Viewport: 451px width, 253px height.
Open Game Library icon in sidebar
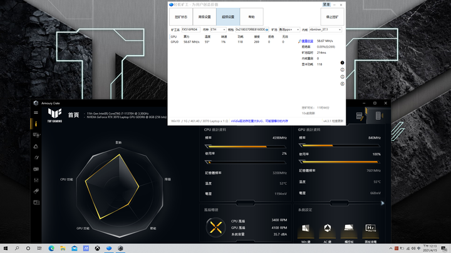click(x=36, y=169)
